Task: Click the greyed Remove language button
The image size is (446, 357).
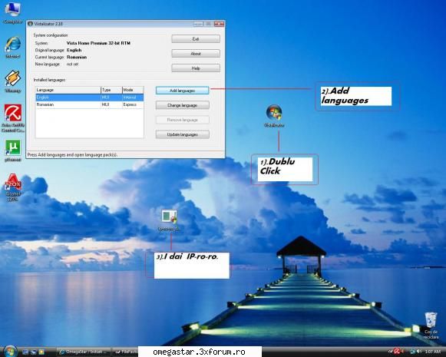Action: 183,120
